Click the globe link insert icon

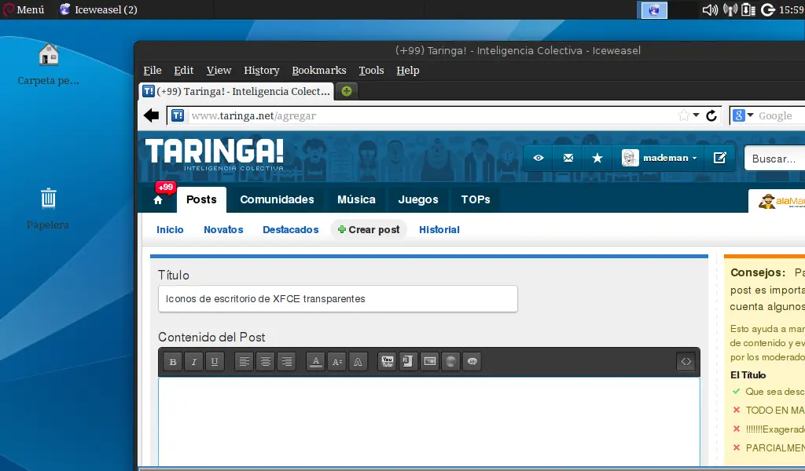click(450, 362)
